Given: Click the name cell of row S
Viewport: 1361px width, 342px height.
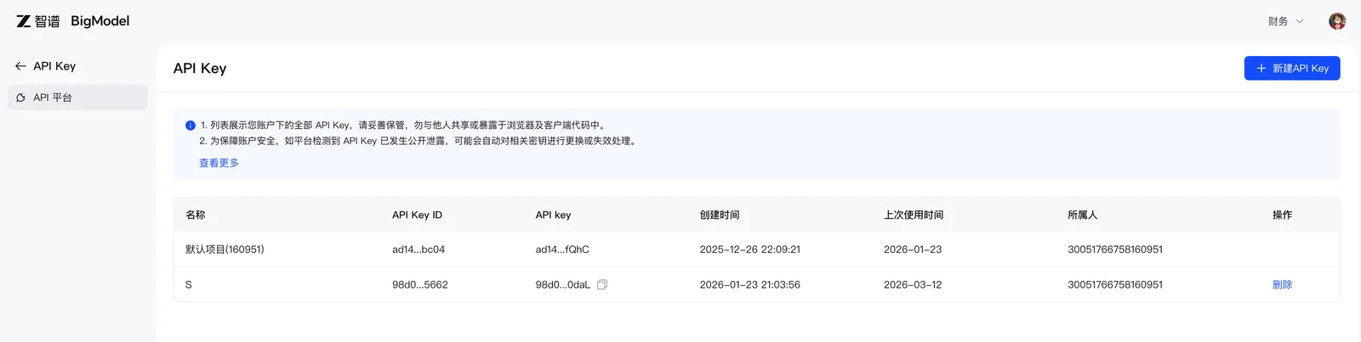Looking at the screenshot, I should [189, 285].
